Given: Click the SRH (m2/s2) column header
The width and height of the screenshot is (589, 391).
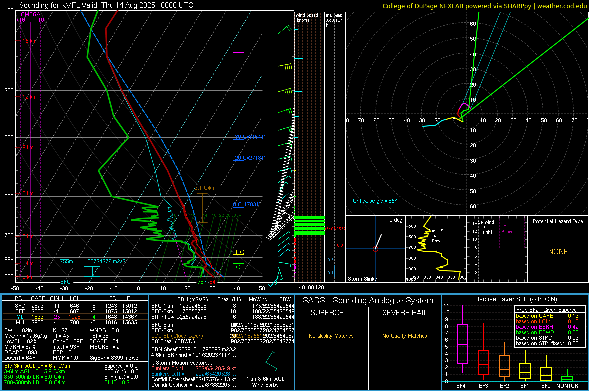Looking at the screenshot, I should [x=193, y=299].
